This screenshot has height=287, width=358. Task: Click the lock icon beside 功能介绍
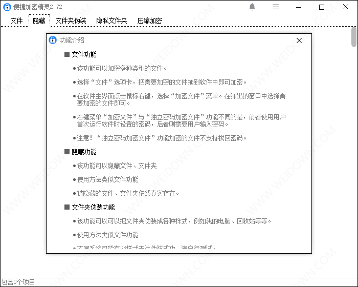click(x=53, y=40)
